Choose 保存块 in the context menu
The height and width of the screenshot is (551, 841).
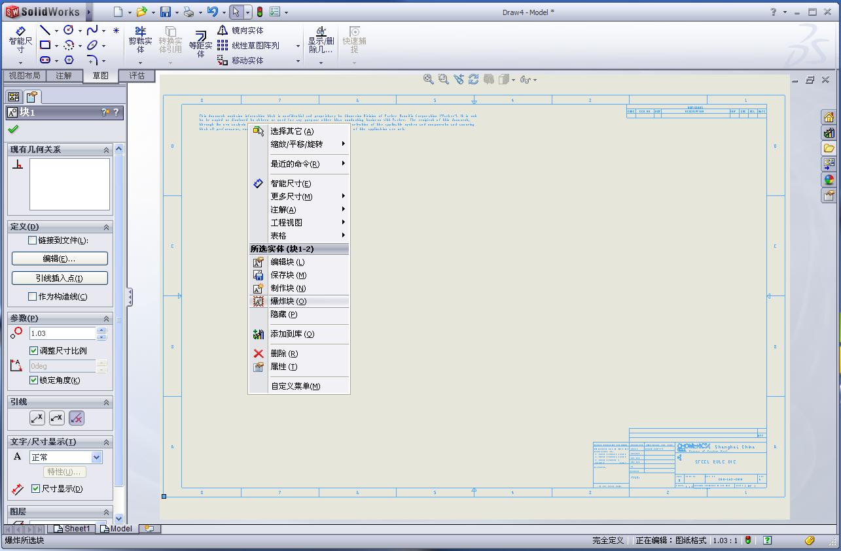tap(299, 275)
